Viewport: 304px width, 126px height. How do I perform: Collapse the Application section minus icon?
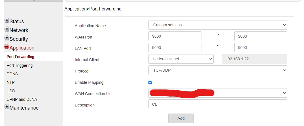coord(7,47)
